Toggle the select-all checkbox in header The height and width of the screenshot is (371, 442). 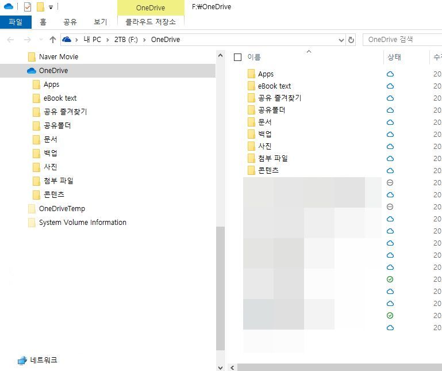pyautogui.click(x=237, y=58)
